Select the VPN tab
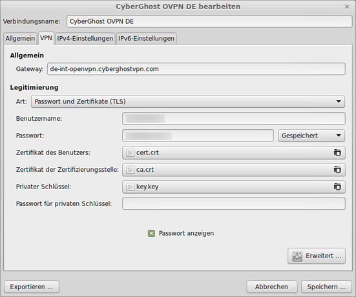The image size is (356, 297). pyautogui.click(x=46, y=38)
